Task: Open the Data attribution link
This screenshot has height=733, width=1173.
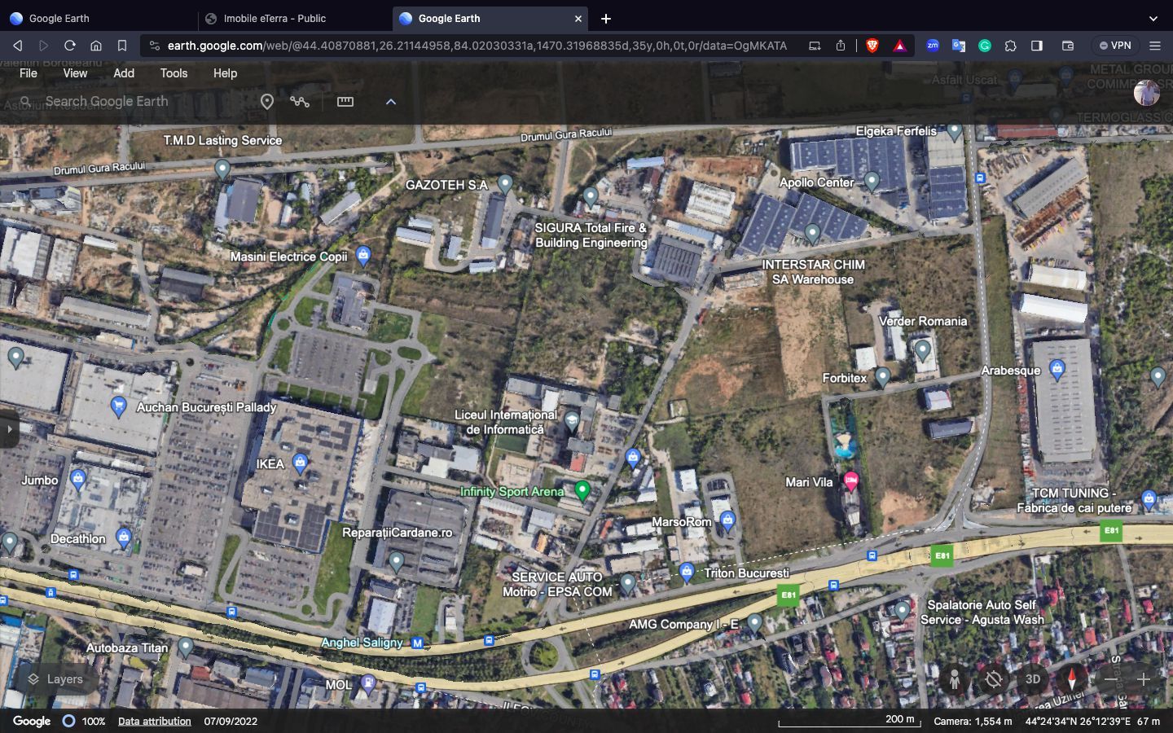Action: [x=154, y=721]
